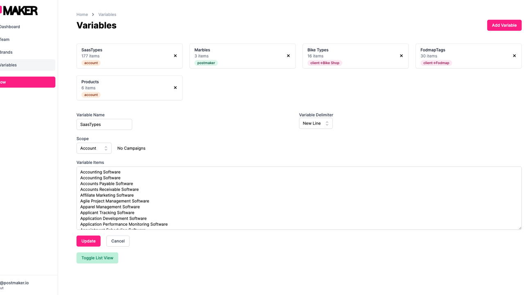The width and height of the screenshot is (524, 295).
Task: Open the Scope dropdown set to Account
Action: pos(94,148)
